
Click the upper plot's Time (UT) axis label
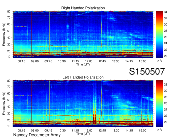[x=83, y=64]
